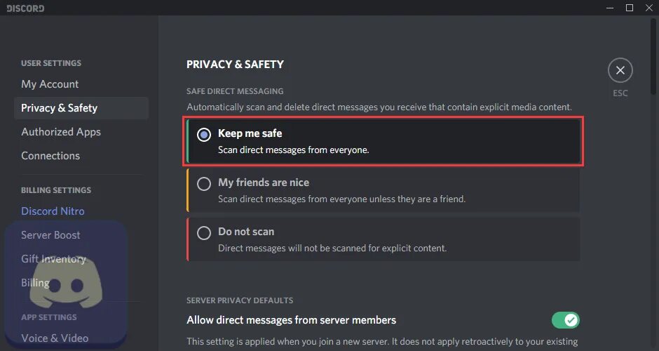The width and height of the screenshot is (659, 351).
Task: Select the Do not scan option
Action: coord(204,233)
